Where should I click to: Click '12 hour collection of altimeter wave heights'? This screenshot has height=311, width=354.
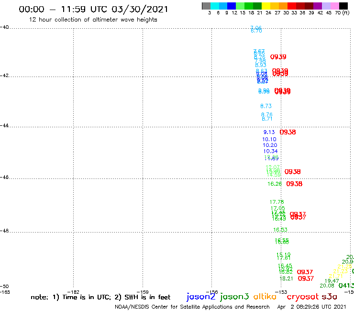coord(93,20)
